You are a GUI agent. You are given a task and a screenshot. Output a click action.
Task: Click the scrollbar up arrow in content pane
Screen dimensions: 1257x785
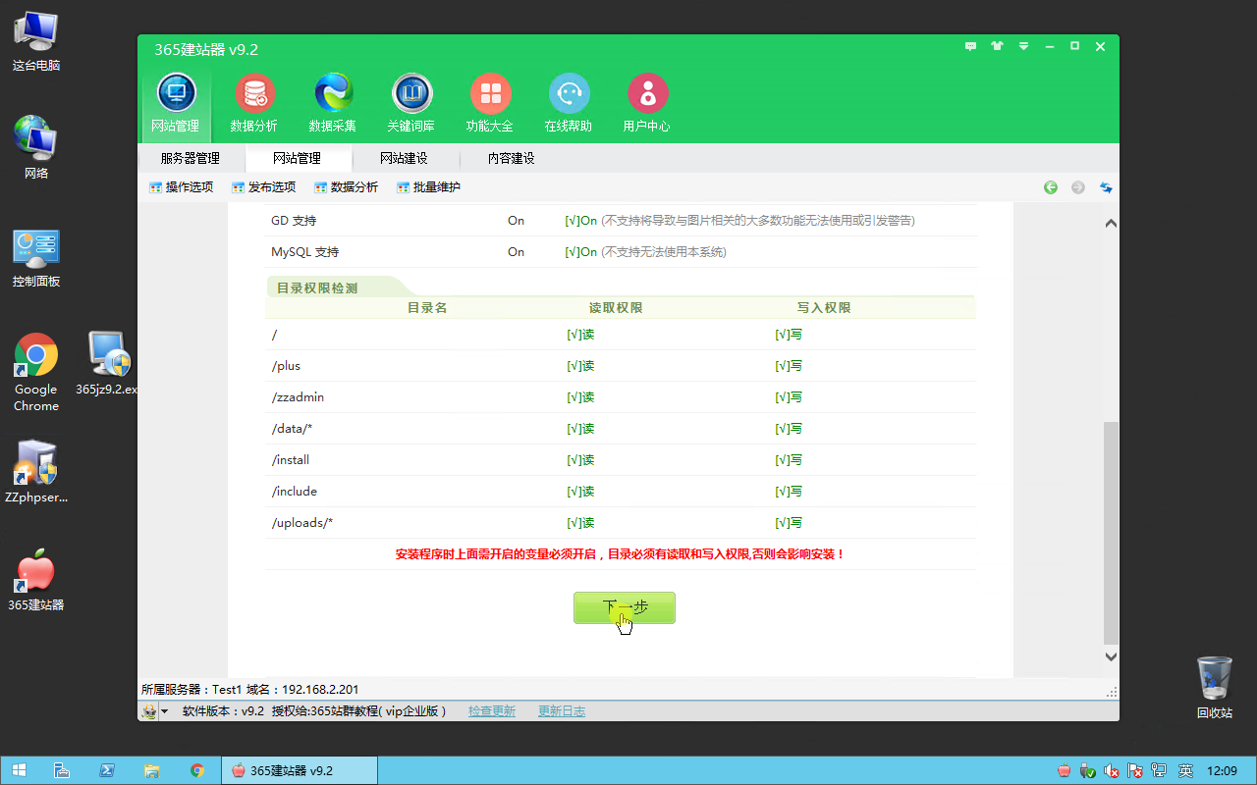coord(1112,224)
